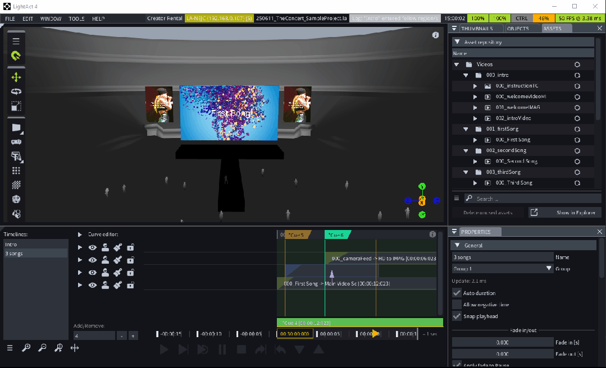Click the projector tool icon

click(16, 142)
